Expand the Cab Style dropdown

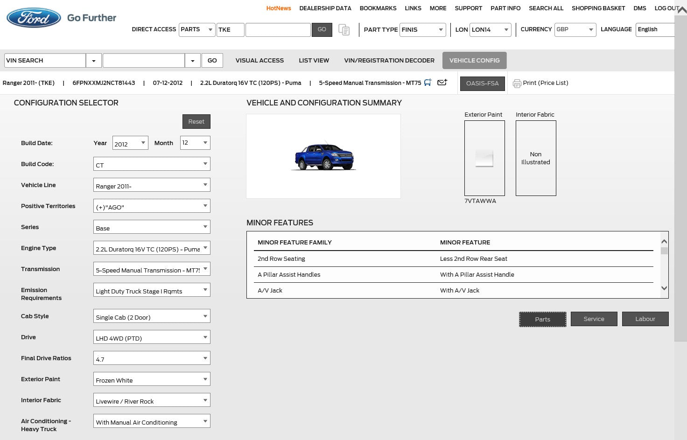[x=205, y=316]
